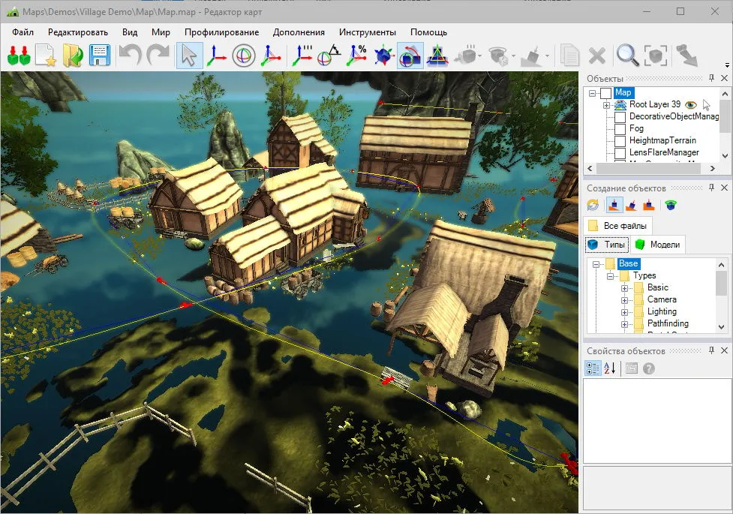Image resolution: width=733 pixels, height=514 pixels.
Task: Collapse the Base folder node
Action: coord(596,264)
